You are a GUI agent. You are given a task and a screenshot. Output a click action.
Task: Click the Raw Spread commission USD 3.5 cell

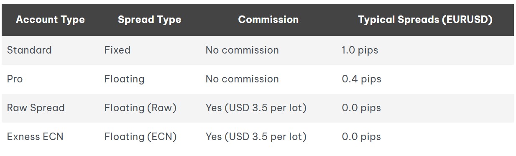[x=256, y=108]
